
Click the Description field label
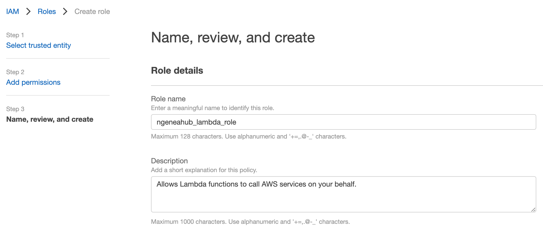click(169, 161)
